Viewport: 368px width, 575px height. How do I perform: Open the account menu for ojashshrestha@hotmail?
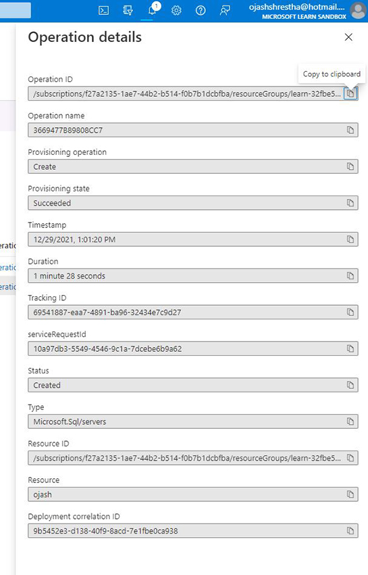[x=297, y=11]
